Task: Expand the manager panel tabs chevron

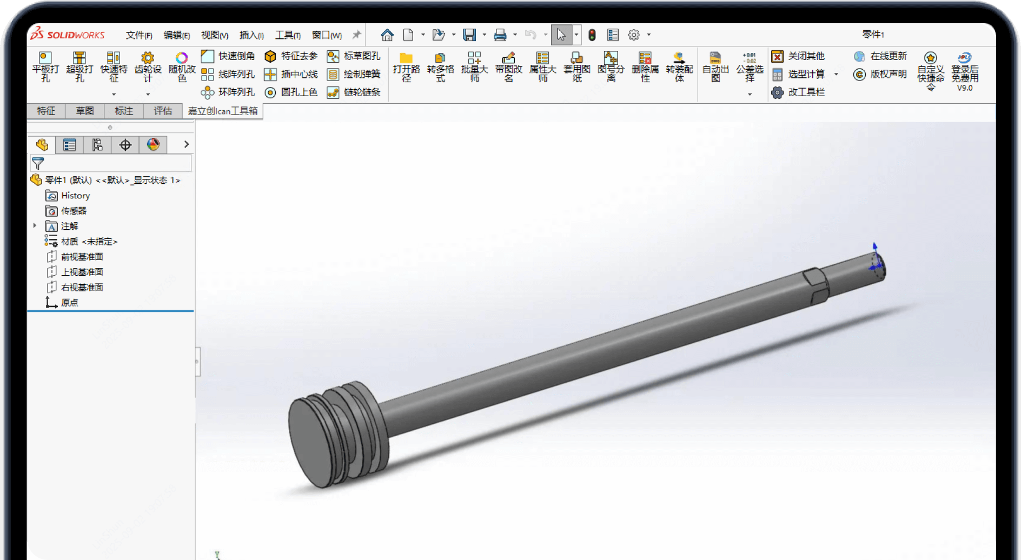Action: (186, 144)
